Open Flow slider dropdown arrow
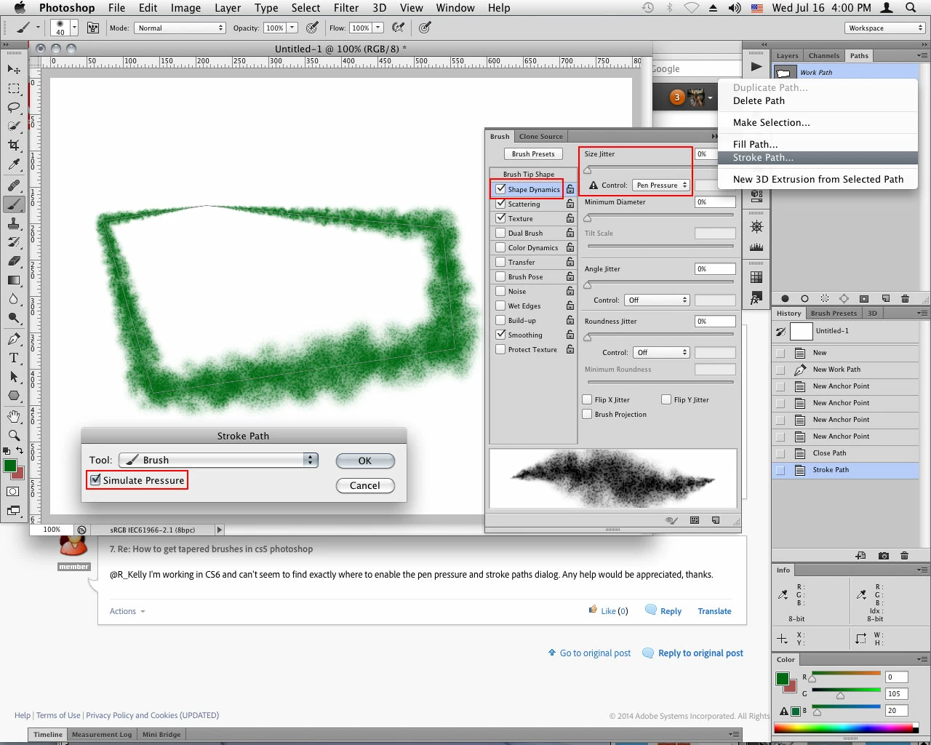Viewport: 931px width, 745px height. point(378,28)
